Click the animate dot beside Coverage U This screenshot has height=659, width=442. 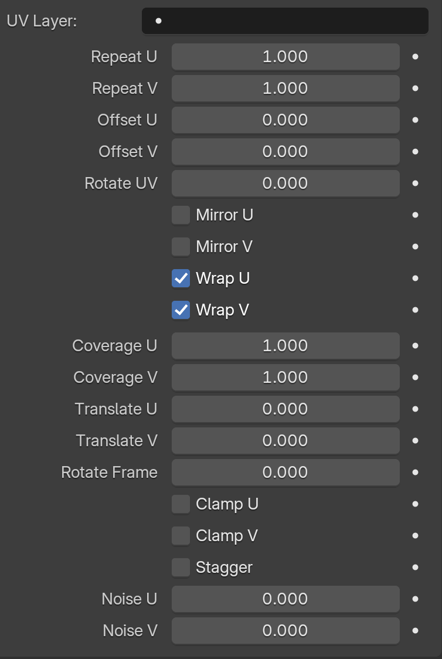[x=415, y=345]
